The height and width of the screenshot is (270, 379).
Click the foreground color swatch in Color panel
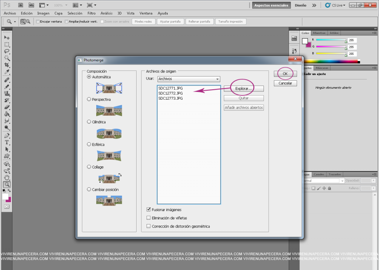tap(305, 41)
